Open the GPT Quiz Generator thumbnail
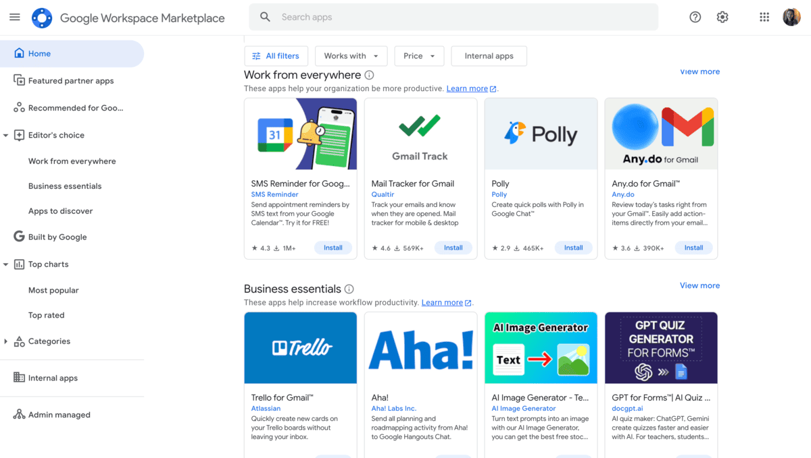Image resolution: width=811 pixels, height=458 pixels. pos(661,347)
